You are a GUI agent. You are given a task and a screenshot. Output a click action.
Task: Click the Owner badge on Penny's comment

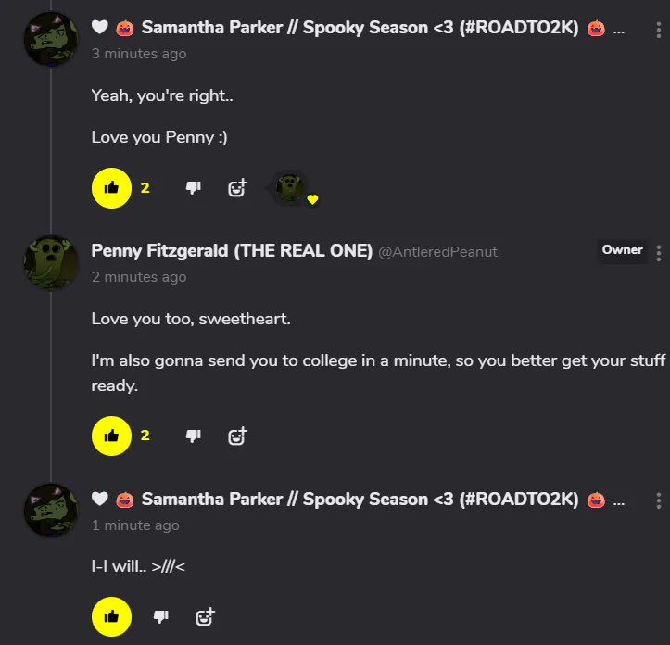tap(622, 250)
